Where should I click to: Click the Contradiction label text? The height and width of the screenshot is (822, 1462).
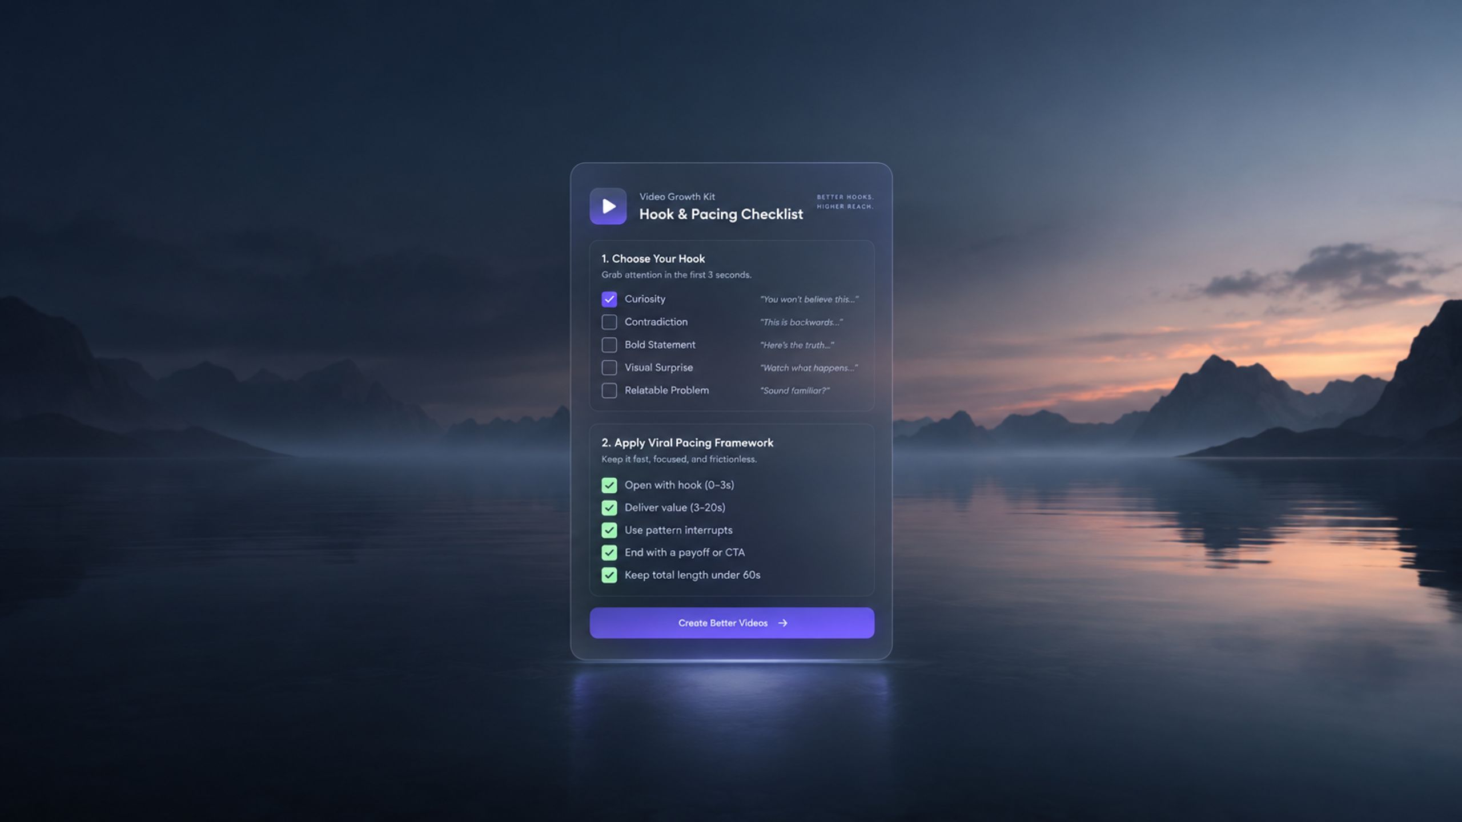click(x=656, y=322)
